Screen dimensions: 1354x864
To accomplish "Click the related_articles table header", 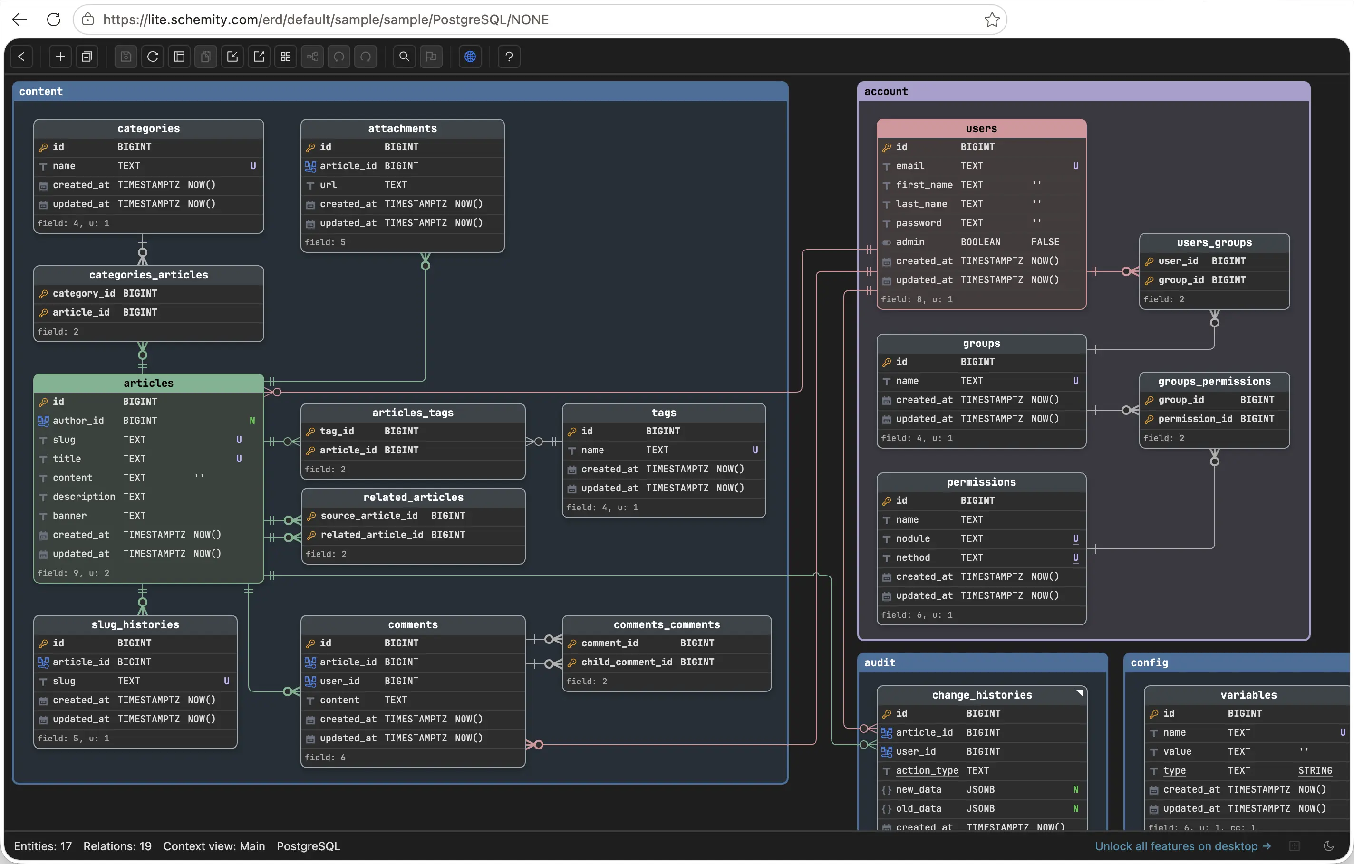I will [413, 498].
